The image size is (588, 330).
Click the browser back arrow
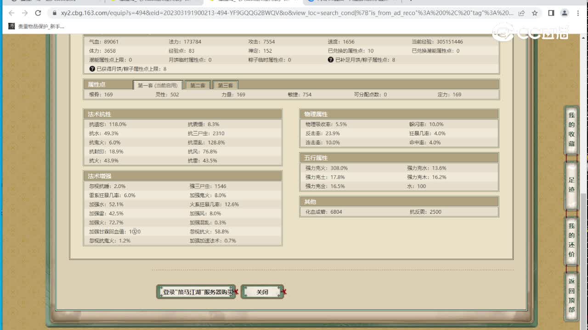coord(11,13)
